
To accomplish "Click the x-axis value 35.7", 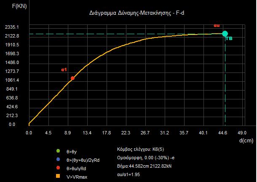I will (184, 133).
